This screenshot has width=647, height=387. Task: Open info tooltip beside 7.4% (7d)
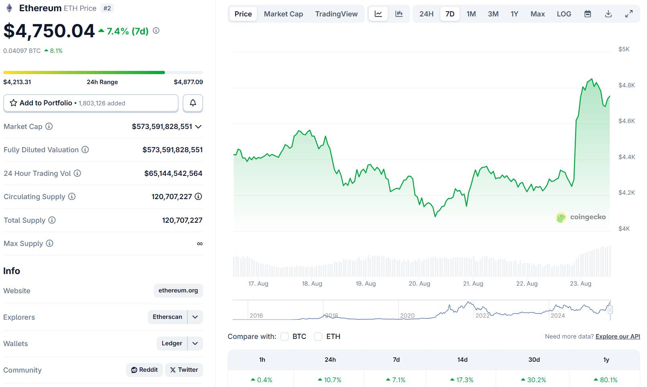click(x=156, y=30)
